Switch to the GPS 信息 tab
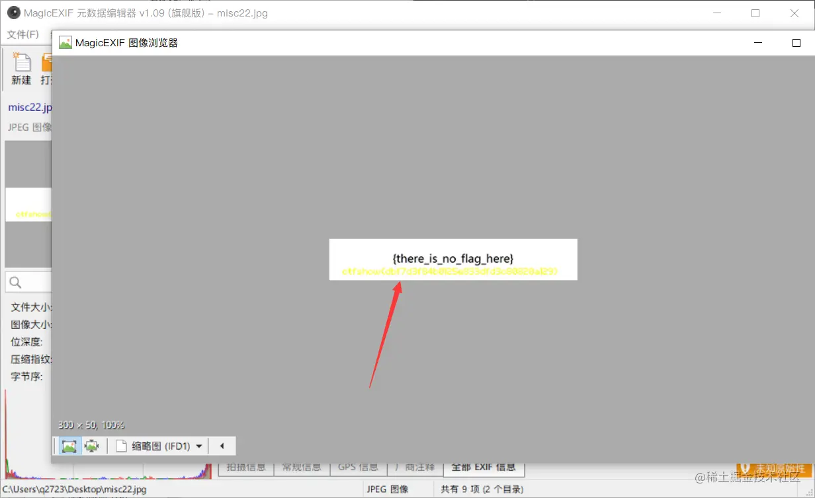Viewport: 815px width, 498px height. (359, 467)
